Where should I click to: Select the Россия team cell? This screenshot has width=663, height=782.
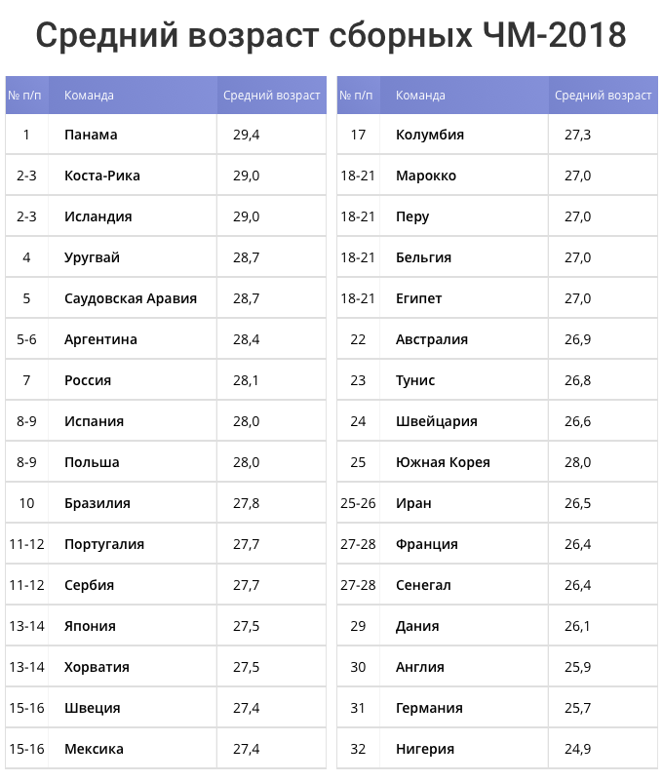(x=88, y=380)
